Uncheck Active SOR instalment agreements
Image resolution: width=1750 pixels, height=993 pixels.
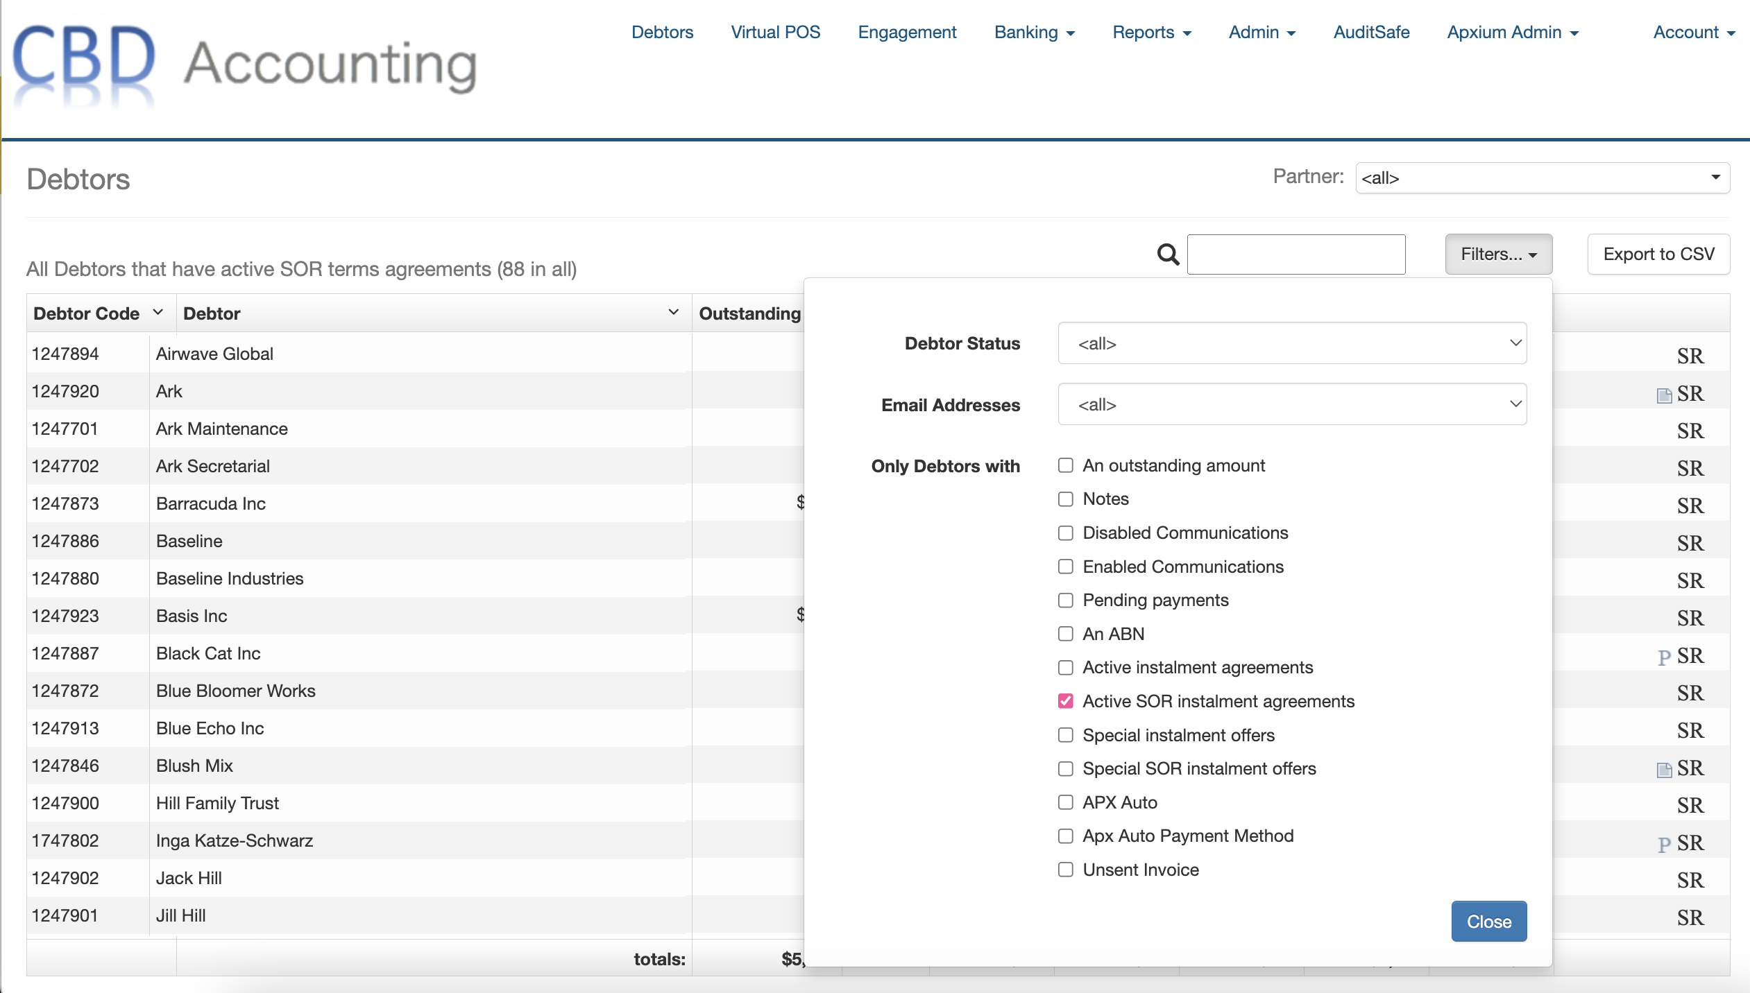point(1065,701)
